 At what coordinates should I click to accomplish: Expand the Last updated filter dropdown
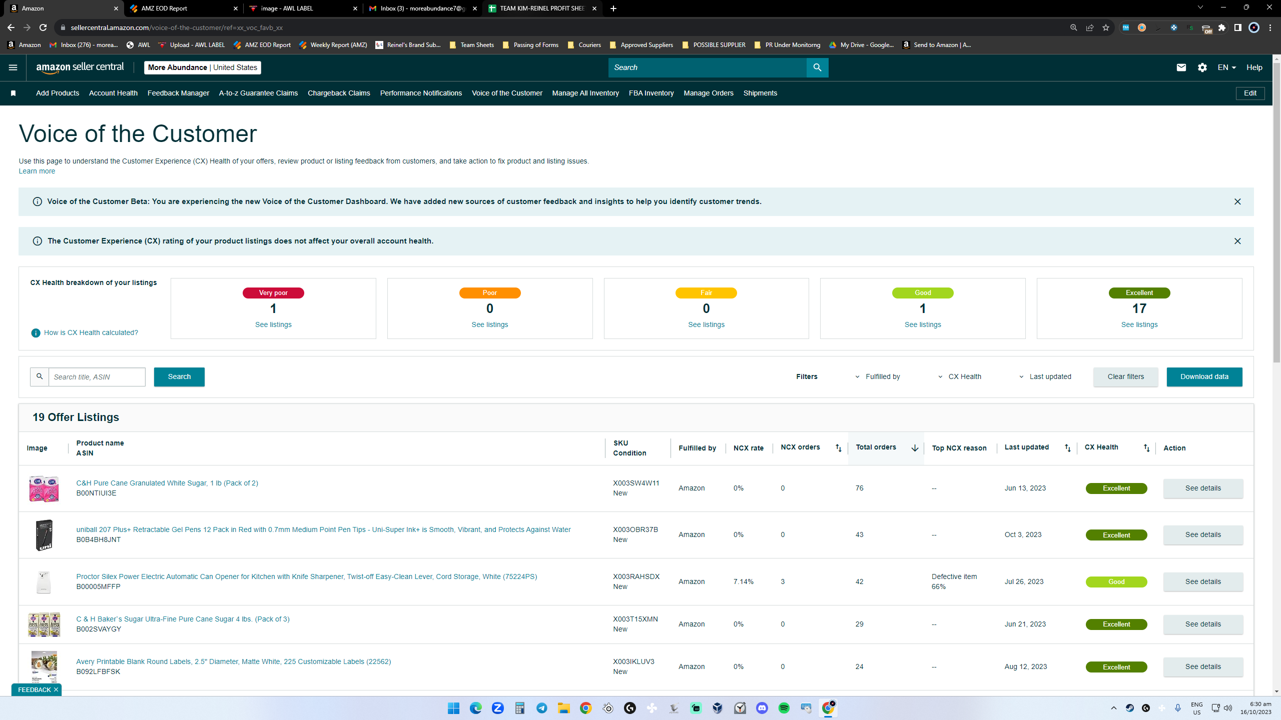point(1045,377)
